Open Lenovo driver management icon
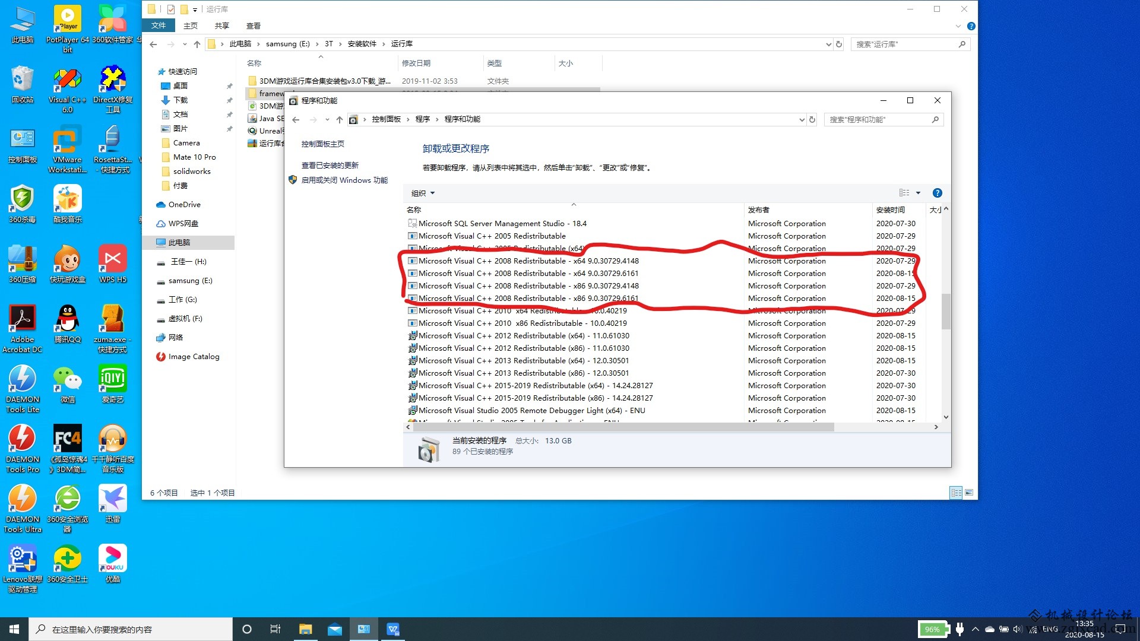Screen dimensions: 1140x641 (23, 569)
